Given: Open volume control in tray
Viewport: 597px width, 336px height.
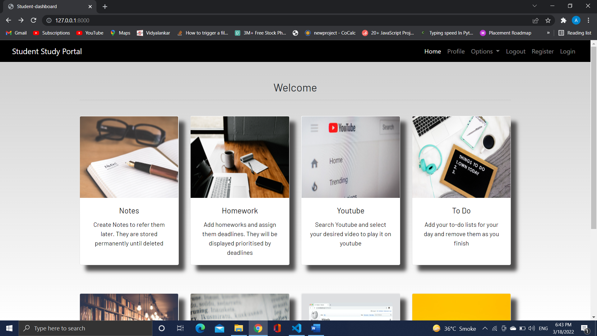Looking at the screenshot, I should click(531, 328).
